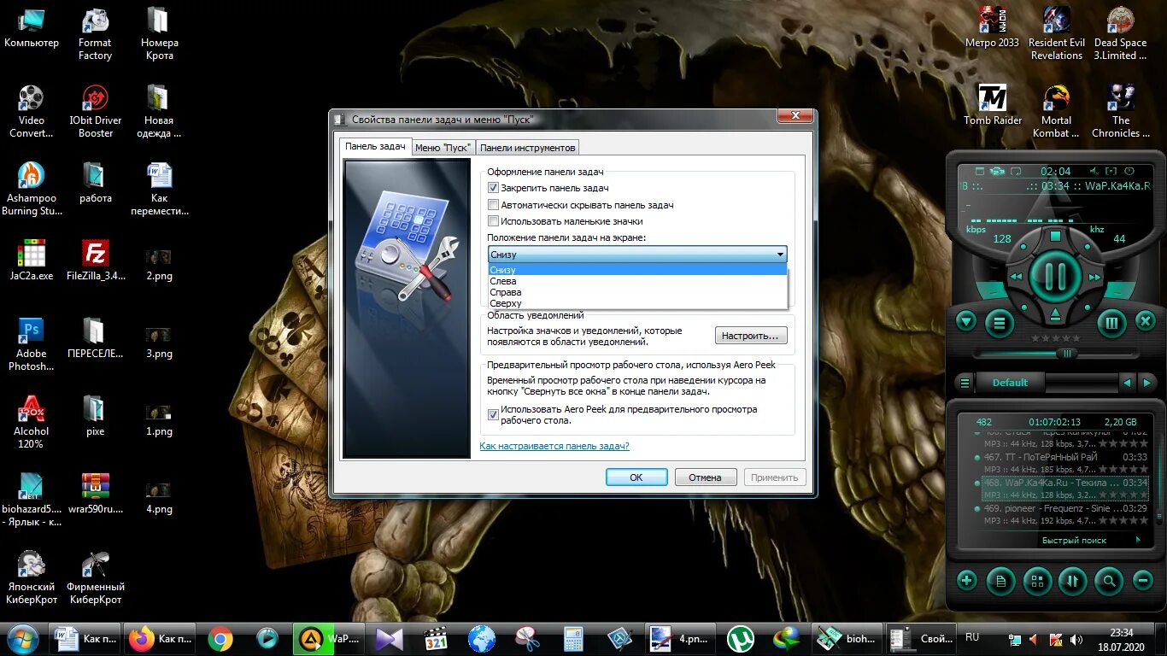Click the AIMP playlist toggle button with three lines
The image size is (1167, 656).
999,323
